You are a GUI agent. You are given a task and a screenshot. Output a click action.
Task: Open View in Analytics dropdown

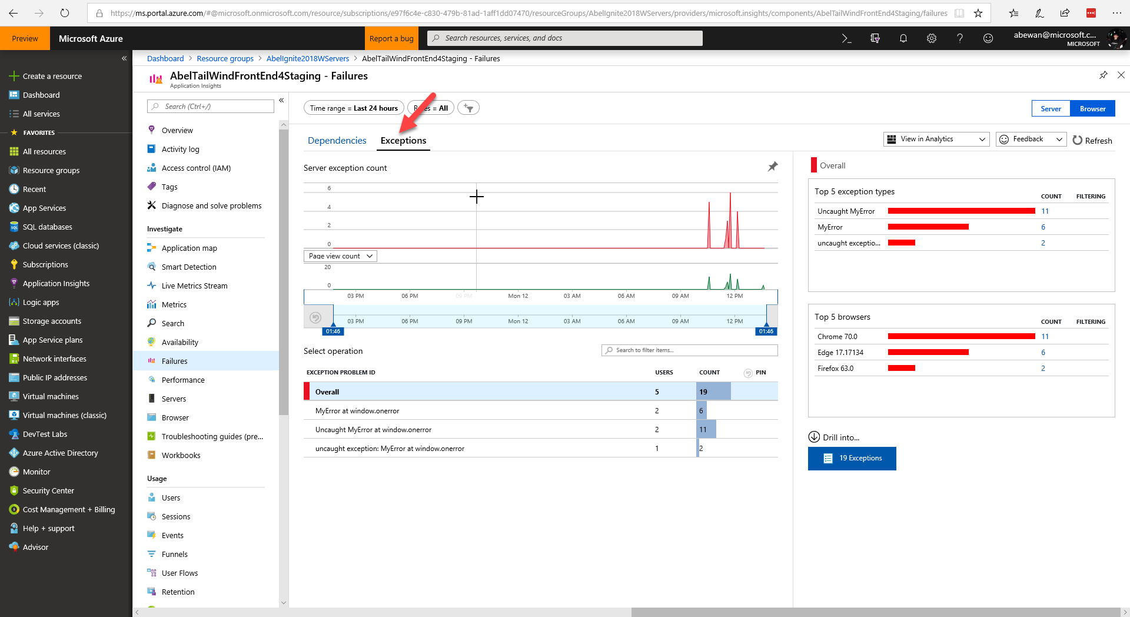point(936,139)
